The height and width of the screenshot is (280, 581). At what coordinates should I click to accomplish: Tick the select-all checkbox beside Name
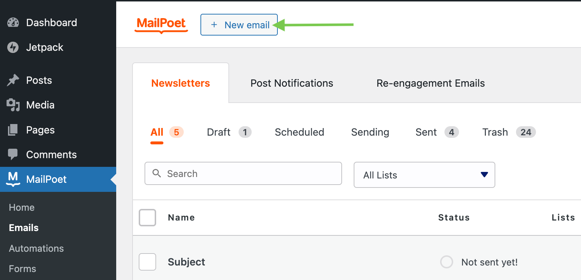(x=147, y=218)
